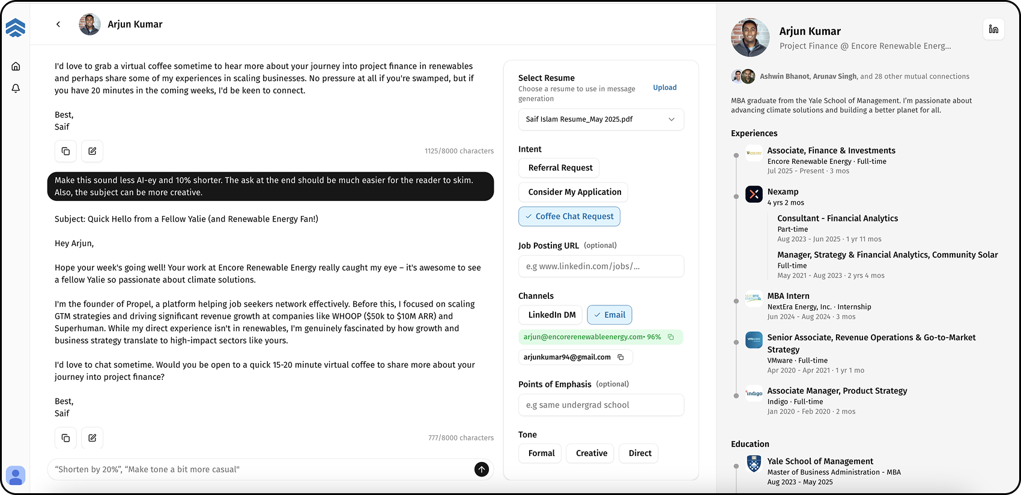Click Arjun Kumar's small header avatar
This screenshot has width=1021, height=495.
(x=89, y=24)
